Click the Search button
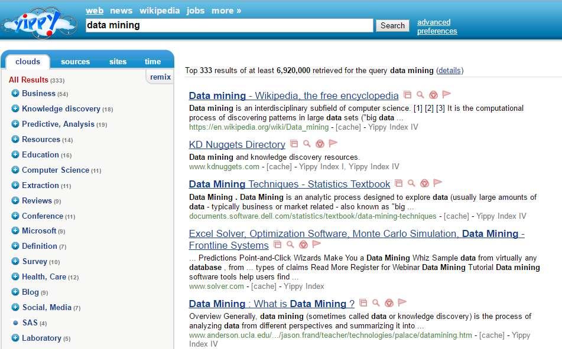 (392, 25)
